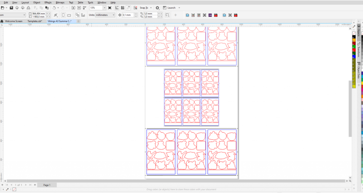Image resolution: width=363 pixels, height=193 pixels.
Task: Open the Options gear icon
Action: point(157,8)
